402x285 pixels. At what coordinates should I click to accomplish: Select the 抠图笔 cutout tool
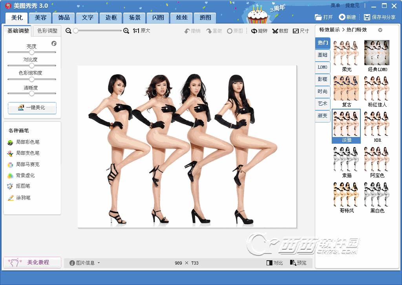pyautogui.click(x=19, y=186)
